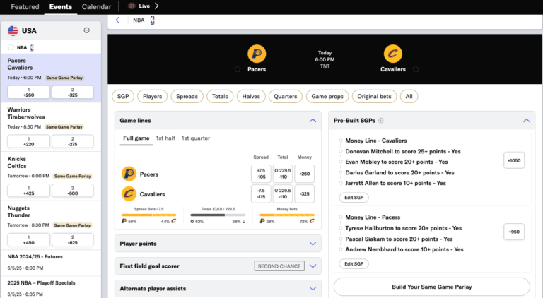Open the Live section

[144, 6]
